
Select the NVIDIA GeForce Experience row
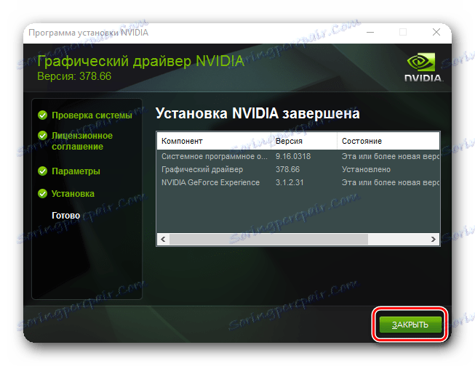point(298,182)
